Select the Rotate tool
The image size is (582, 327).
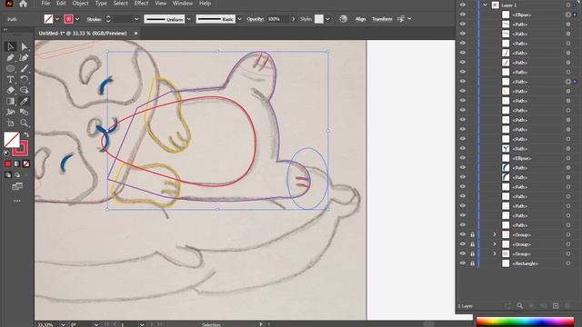pos(25,79)
